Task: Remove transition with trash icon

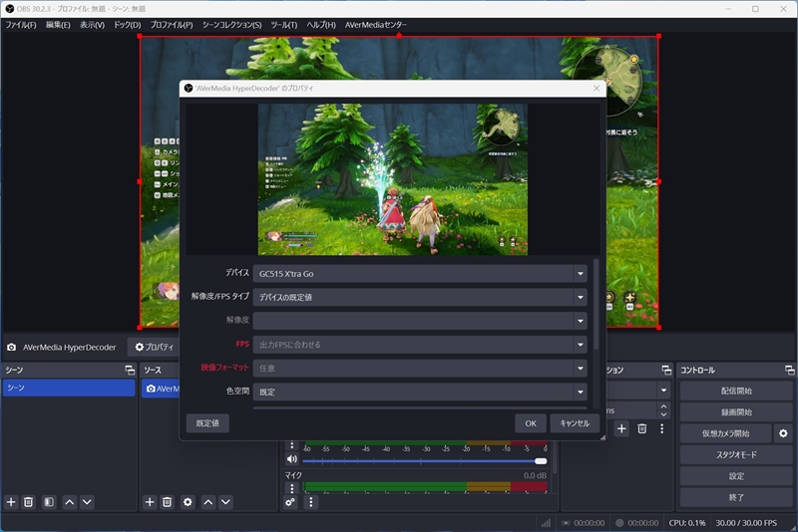Action: 642,428
